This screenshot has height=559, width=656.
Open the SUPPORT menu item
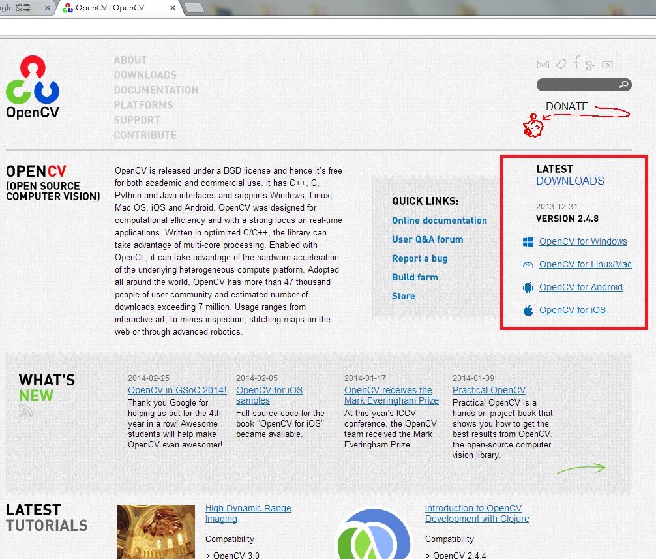point(137,120)
